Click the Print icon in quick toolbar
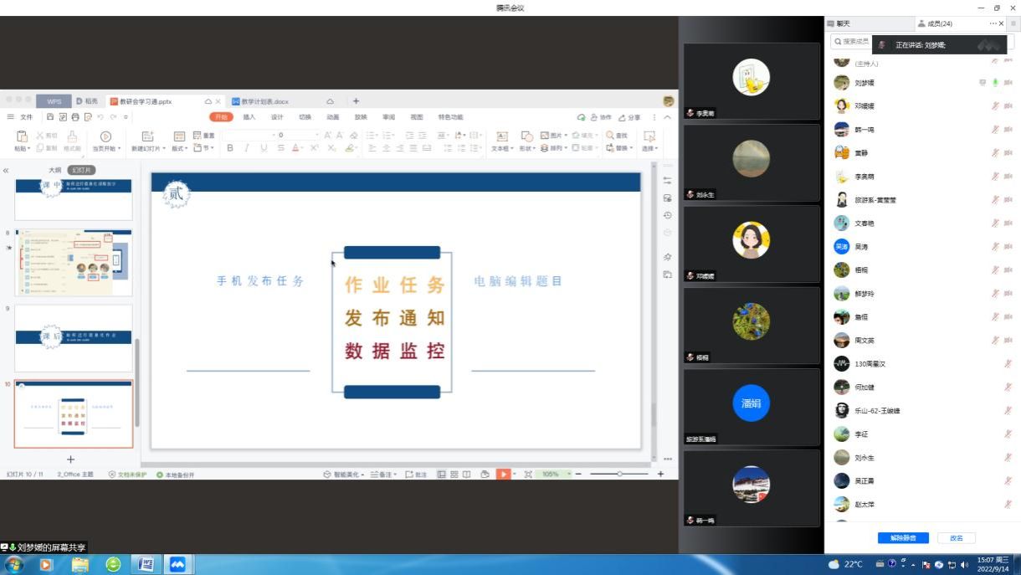The height and width of the screenshot is (575, 1021). pyautogui.click(x=75, y=117)
